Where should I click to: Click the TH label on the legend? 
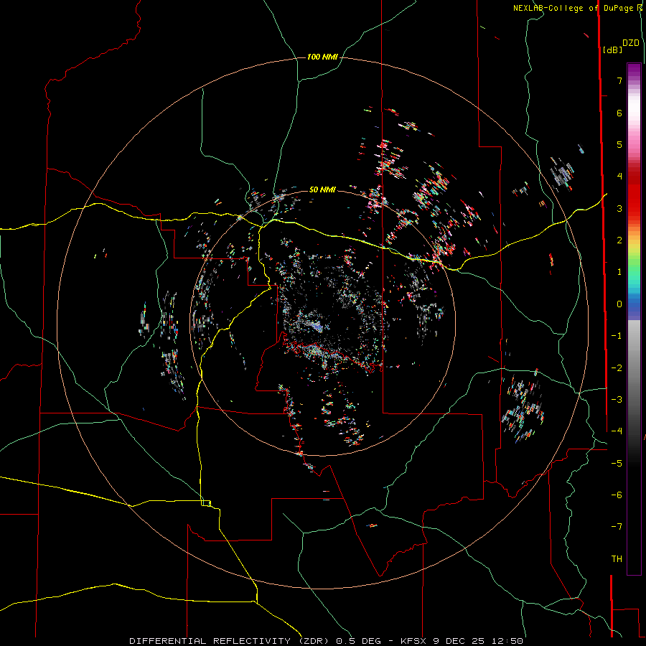click(617, 559)
